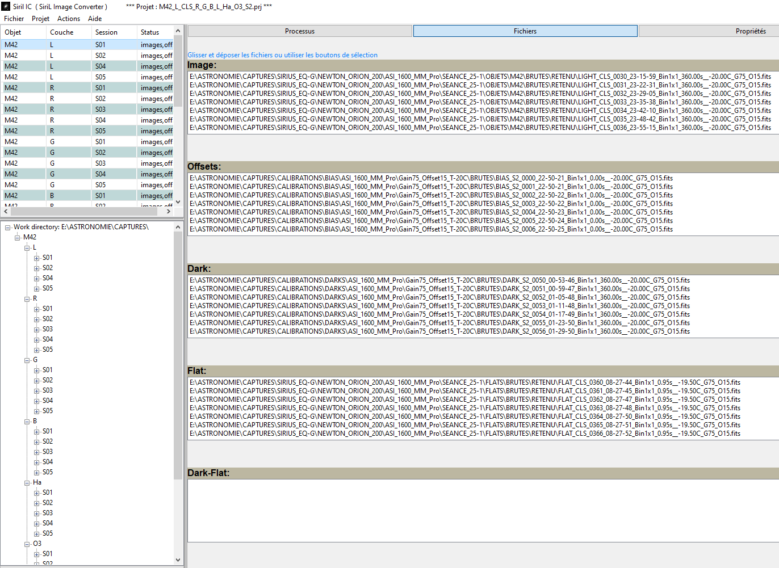The image size is (779, 568).
Task: Click the tree panel's scroll-down arrow
Action: (178, 560)
